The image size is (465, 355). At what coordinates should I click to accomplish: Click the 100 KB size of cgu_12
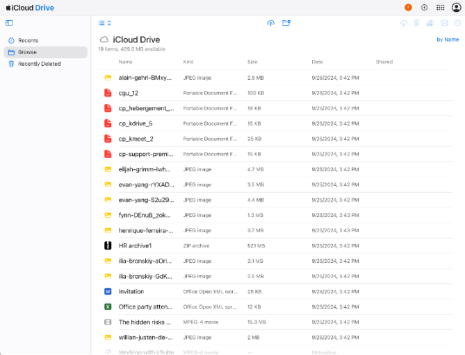pyautogui.click(x=256, y=93)
